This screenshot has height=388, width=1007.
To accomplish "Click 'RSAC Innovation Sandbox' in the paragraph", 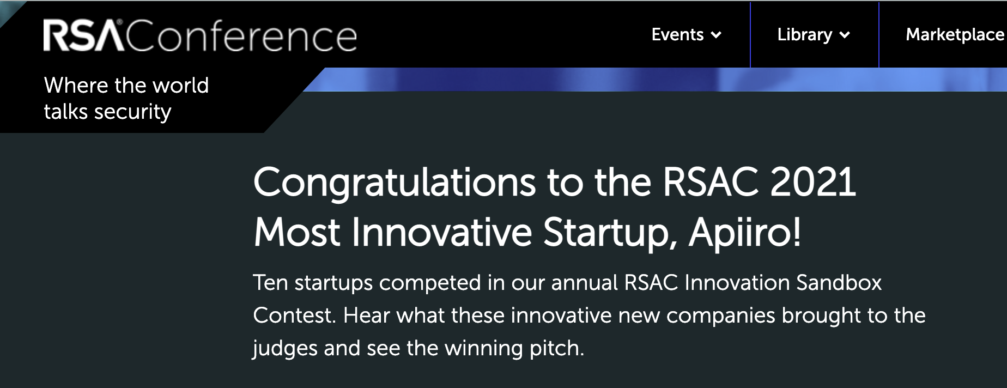I will click(753, 283).
